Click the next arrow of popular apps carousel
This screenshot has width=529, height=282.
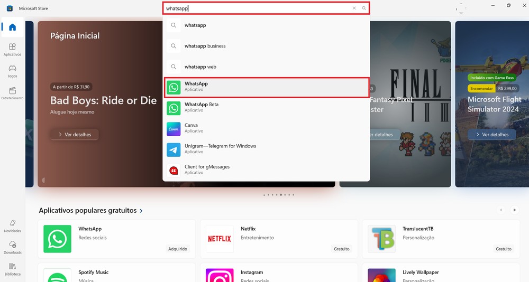click(x=515, y=210)
